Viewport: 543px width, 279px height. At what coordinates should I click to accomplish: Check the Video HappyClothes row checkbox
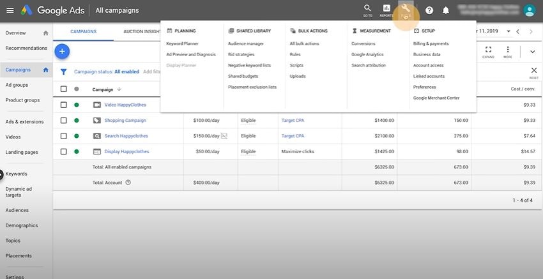pyautogui.click(x=64, y=105)
